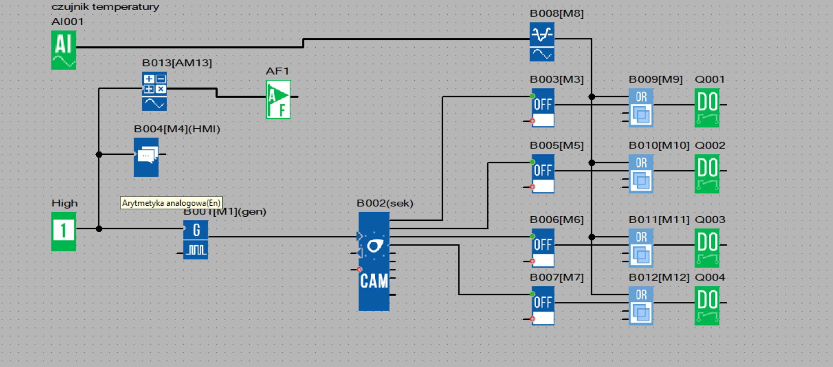Screen dimensions: 833x367
Task: Select the Q002 digital output block
Action: (707, 174)
